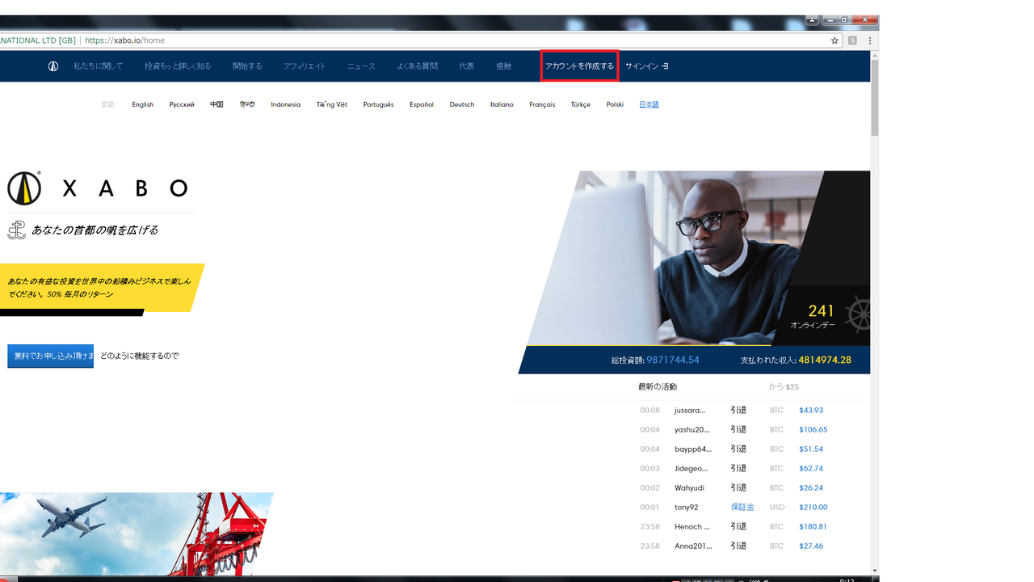Click the total investment value 9871744.54
This screenshot has height=582, width=1034.
pyautogui.click(x=673, y=360)
